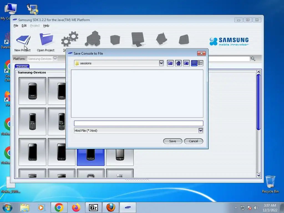The height and width of the screenshot is (213, 284).
Task: Click the Samsung SDK taskbar button
Action: click(x=128, y=207)
